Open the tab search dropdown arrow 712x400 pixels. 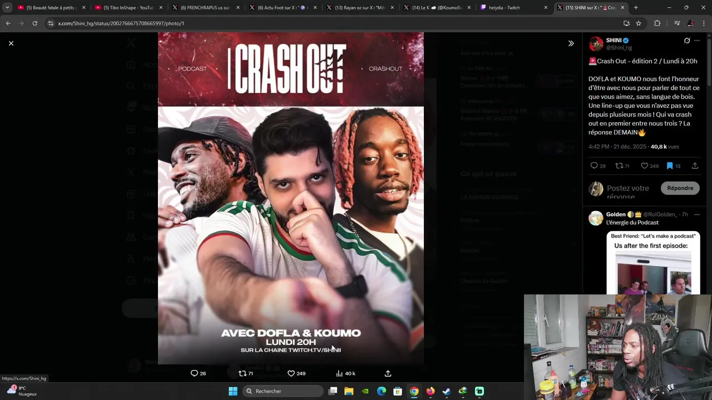click(x=7, y=8)
